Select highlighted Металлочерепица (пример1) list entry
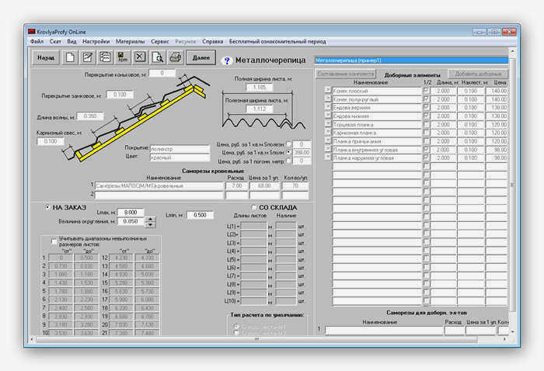The height and width of the screenshot is (371, 544). [411, 61]
